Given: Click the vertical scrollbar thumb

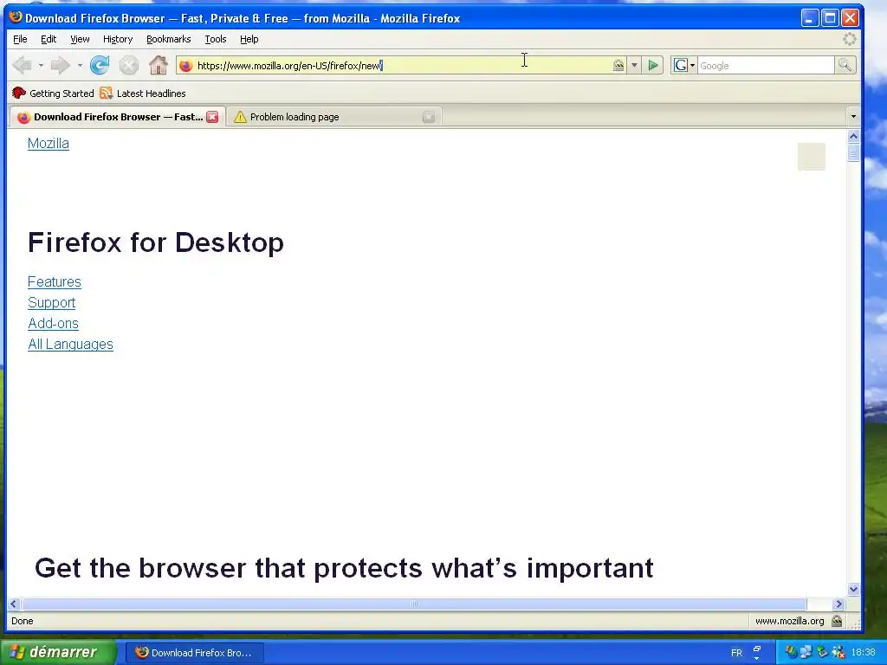Looking at the screenshot, I should pyautogui.click(x=853, y=152).
